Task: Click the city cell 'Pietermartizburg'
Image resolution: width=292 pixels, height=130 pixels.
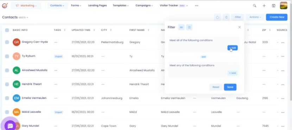Action: pos(112,42)
